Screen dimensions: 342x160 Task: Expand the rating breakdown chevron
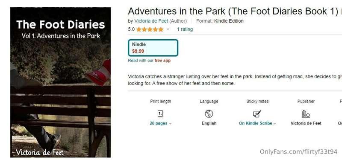click(x=168, y=29)
